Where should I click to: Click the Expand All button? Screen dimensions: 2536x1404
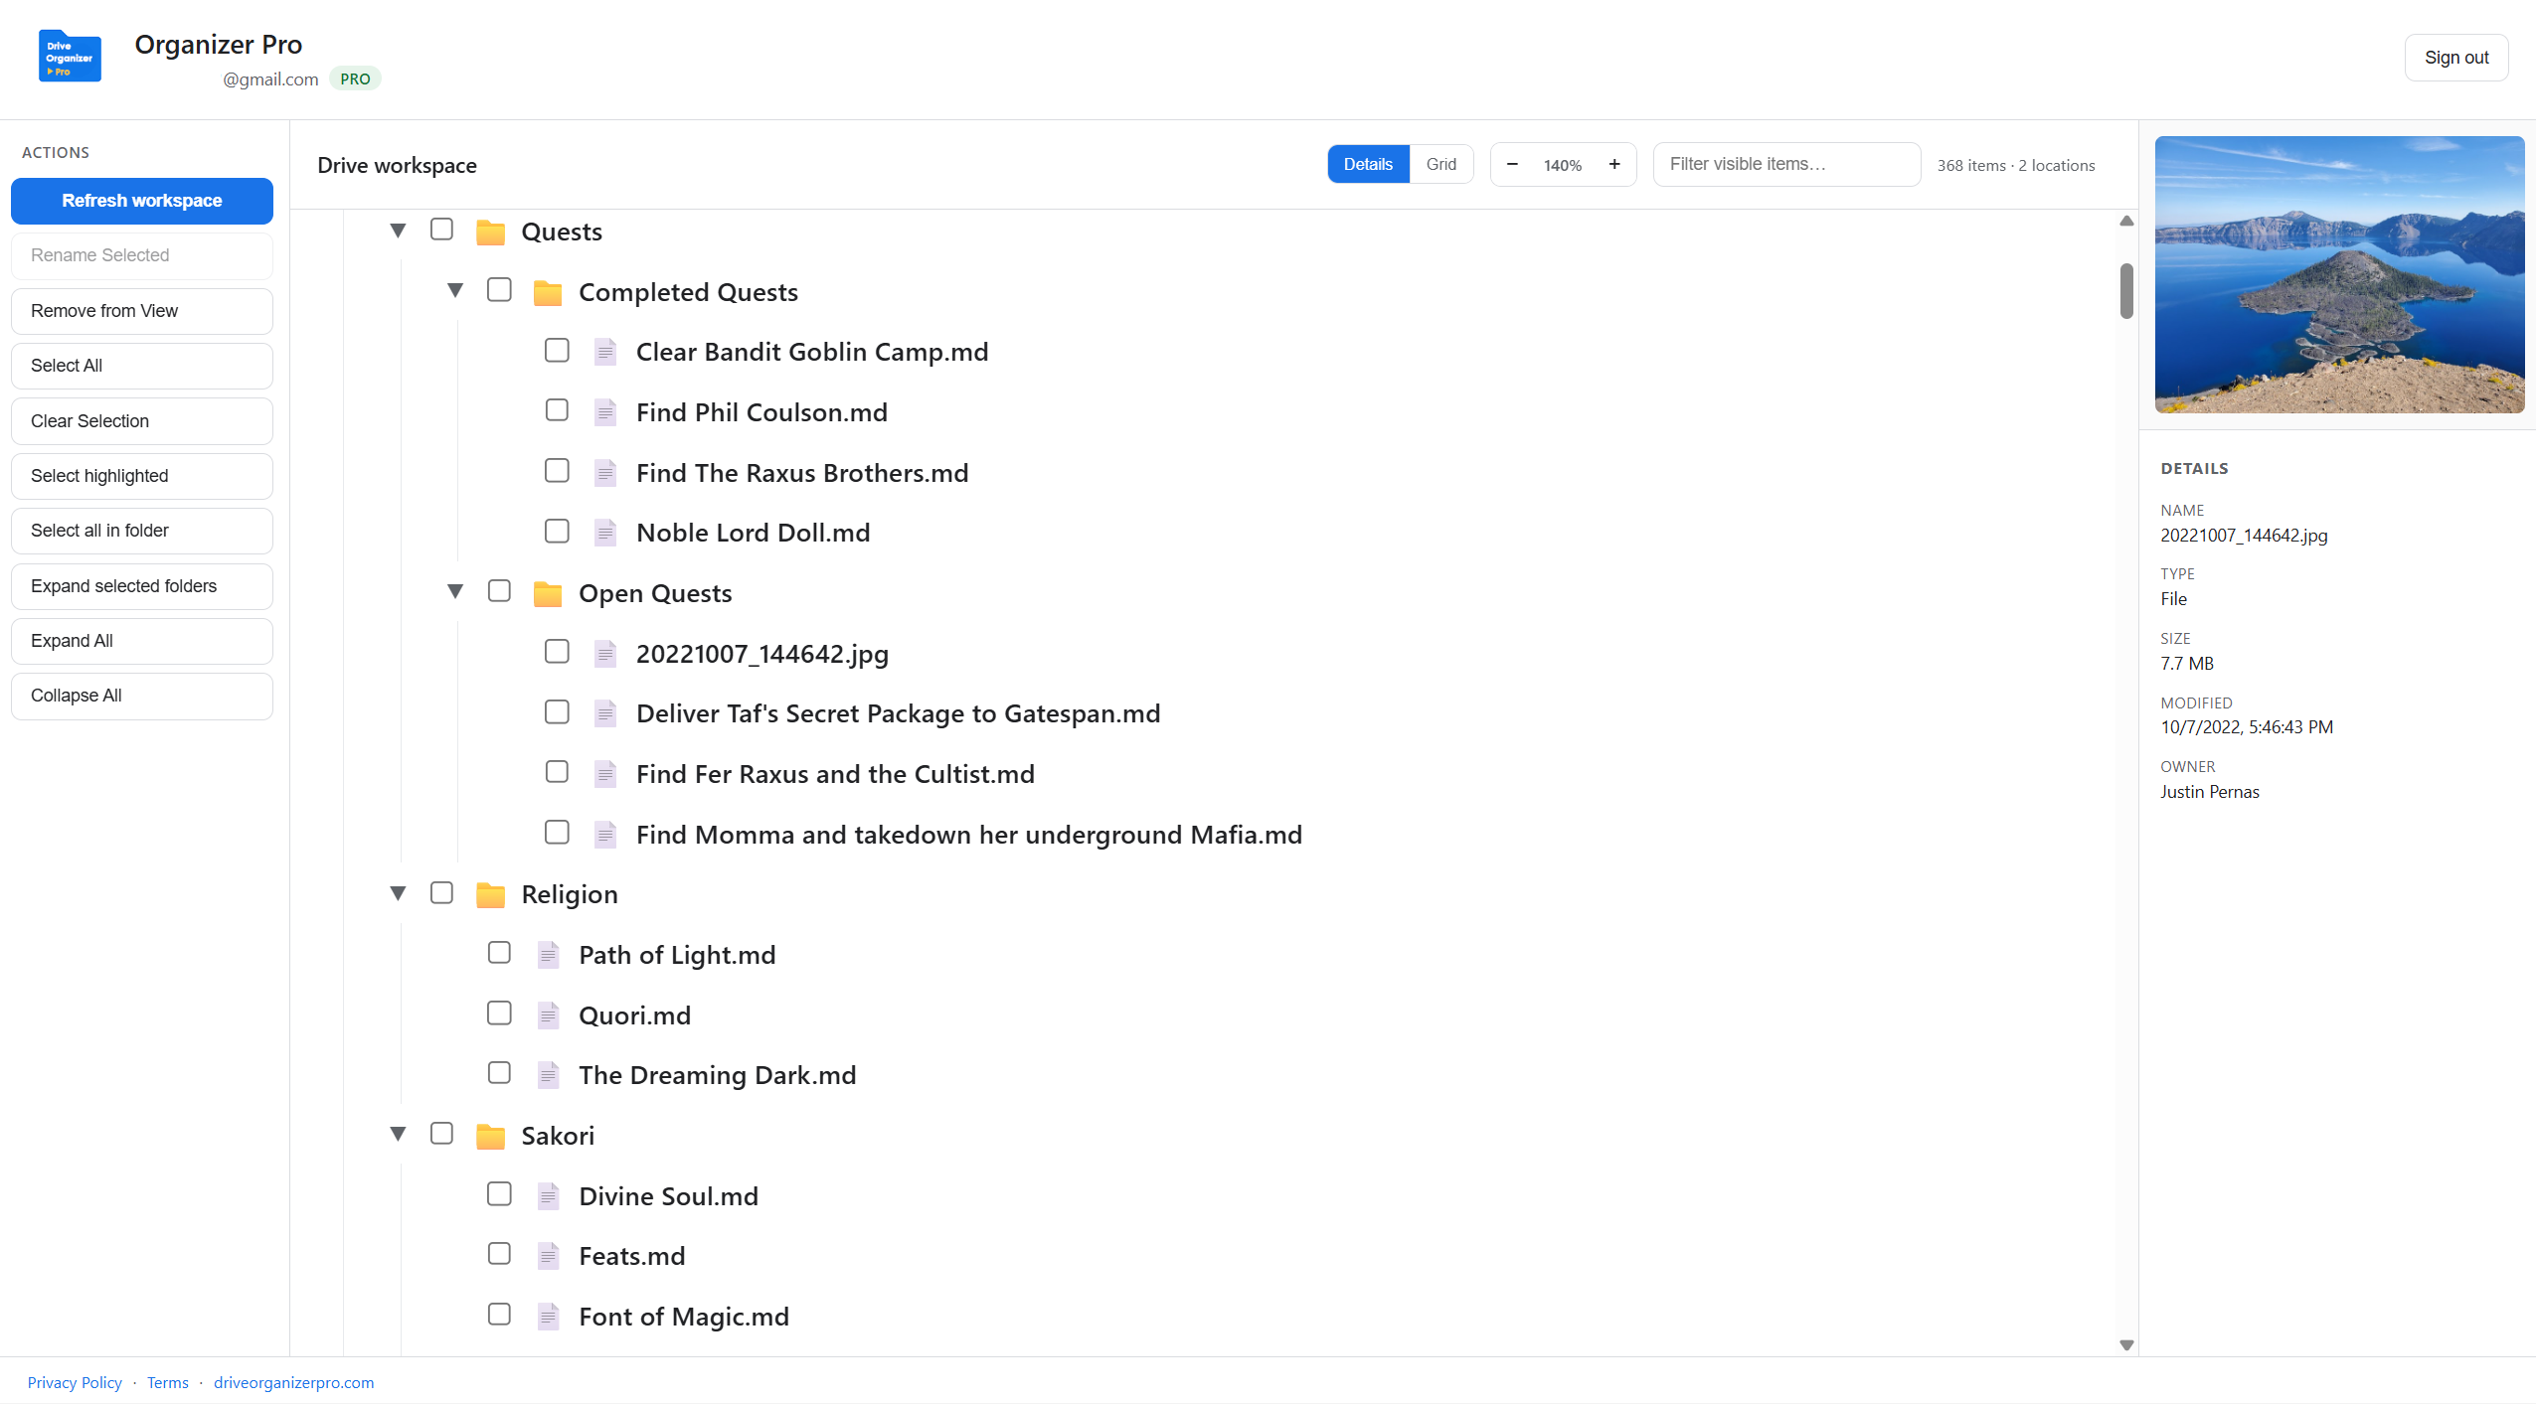click(142, 641)
